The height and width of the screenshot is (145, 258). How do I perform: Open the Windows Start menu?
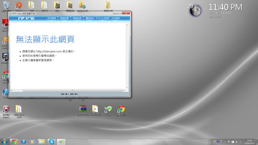click(x=4, y=142)
